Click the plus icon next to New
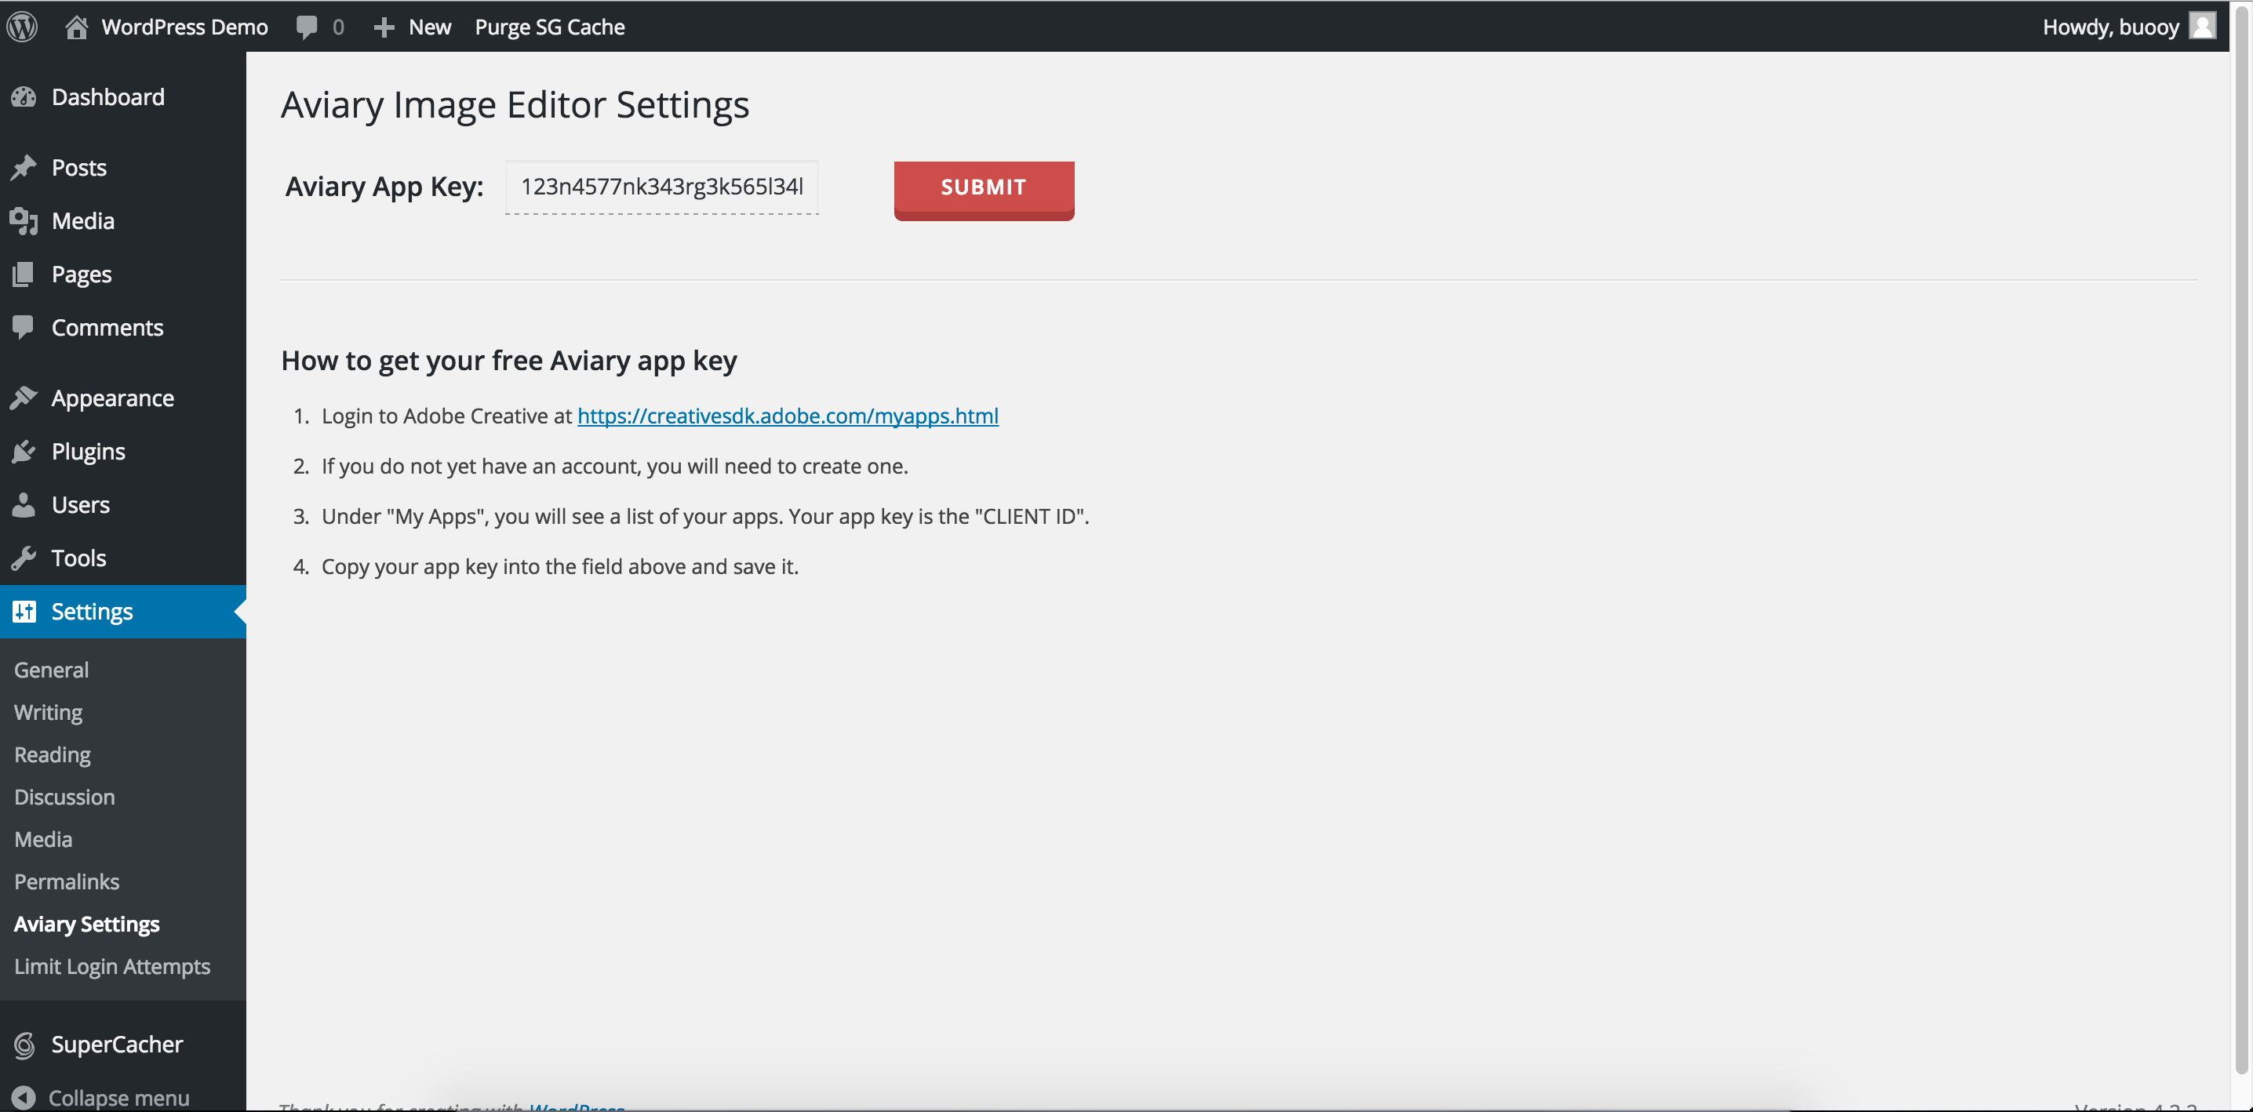Screen dimensions: 2253x1112 coord(383,27)
